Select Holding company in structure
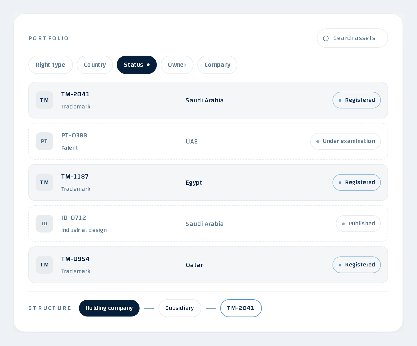417x346 pixels. (109, 308)
